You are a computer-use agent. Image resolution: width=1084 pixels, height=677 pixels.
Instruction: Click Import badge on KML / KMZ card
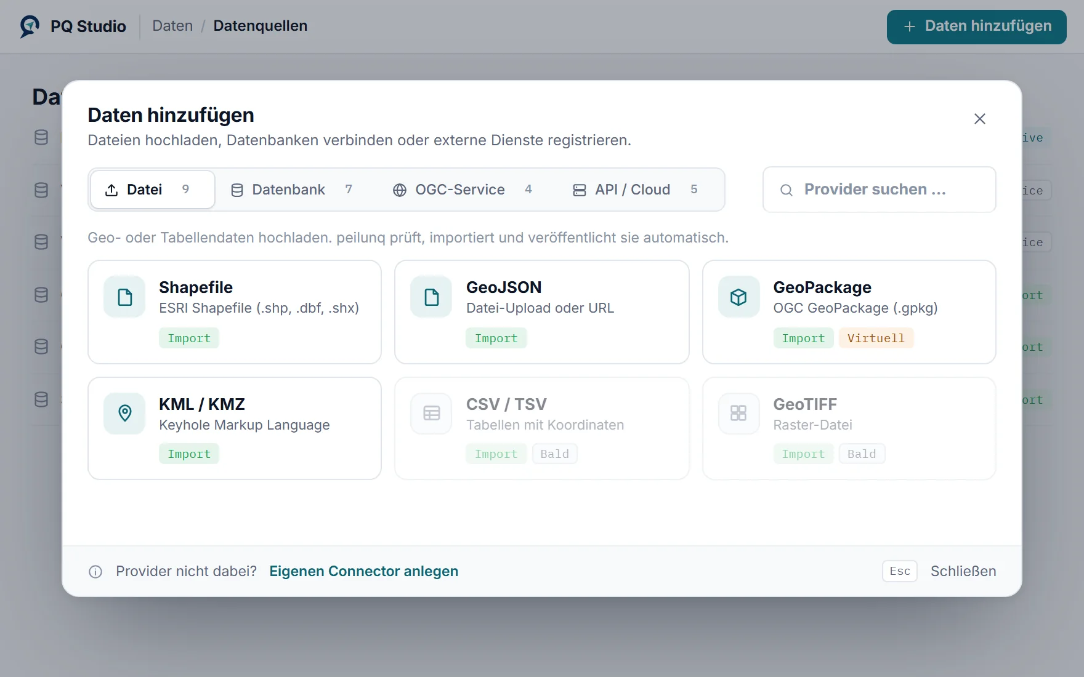[x=189, y=454]
